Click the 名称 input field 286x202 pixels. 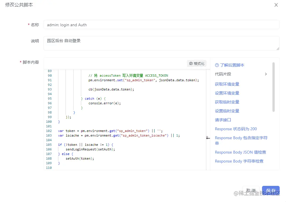161,24
